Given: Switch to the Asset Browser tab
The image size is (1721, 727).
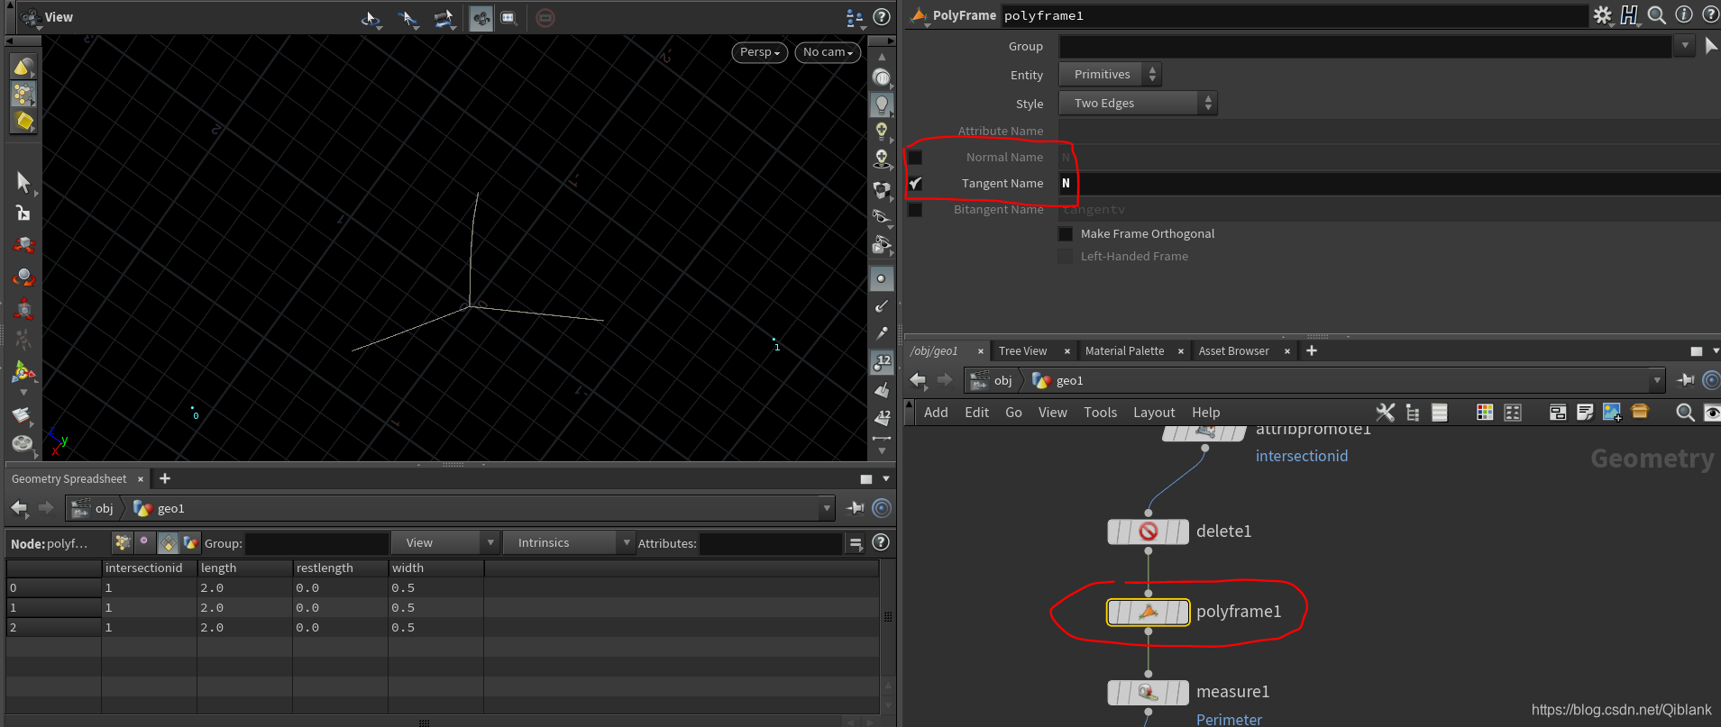Looking at the screenshot, I should (1233, 351).
